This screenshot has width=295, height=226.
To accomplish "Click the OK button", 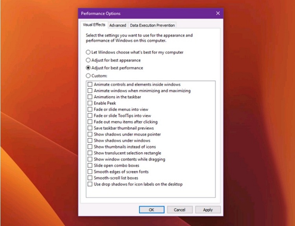I will pos(152,210).
